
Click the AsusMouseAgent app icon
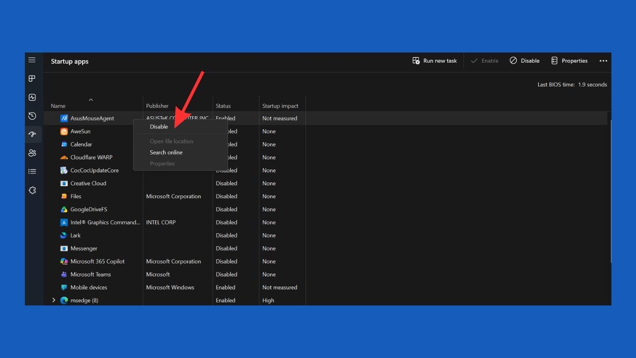64,118
